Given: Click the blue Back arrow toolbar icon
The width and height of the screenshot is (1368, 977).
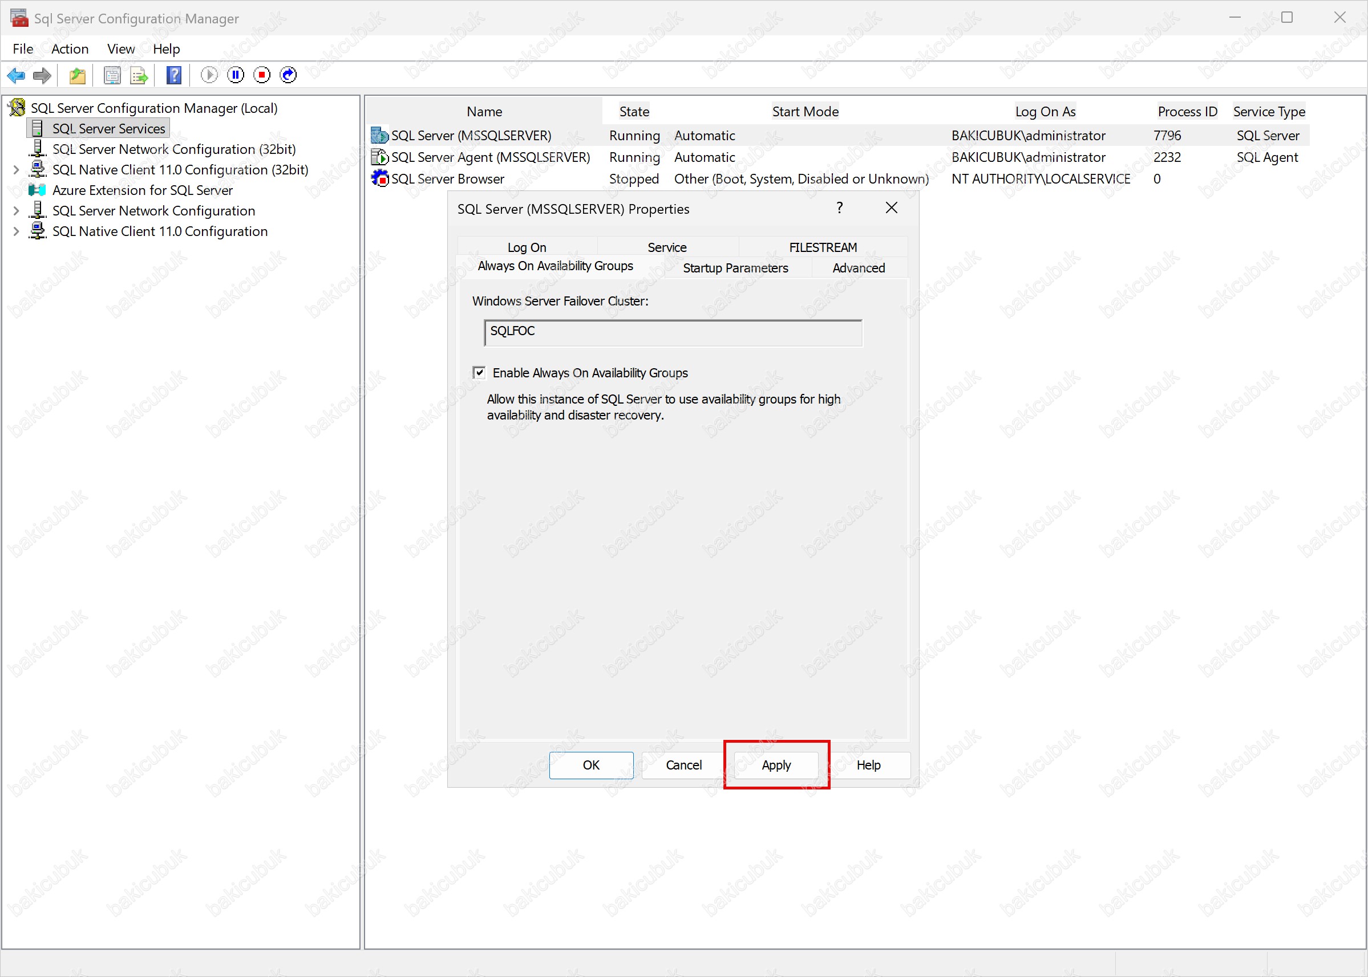Looking at the screenshot, I should tap(15, 75).
